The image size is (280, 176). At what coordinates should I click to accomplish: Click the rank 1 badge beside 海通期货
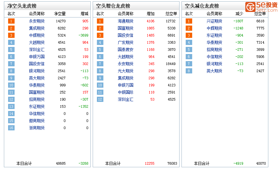[x=100, y=21]
